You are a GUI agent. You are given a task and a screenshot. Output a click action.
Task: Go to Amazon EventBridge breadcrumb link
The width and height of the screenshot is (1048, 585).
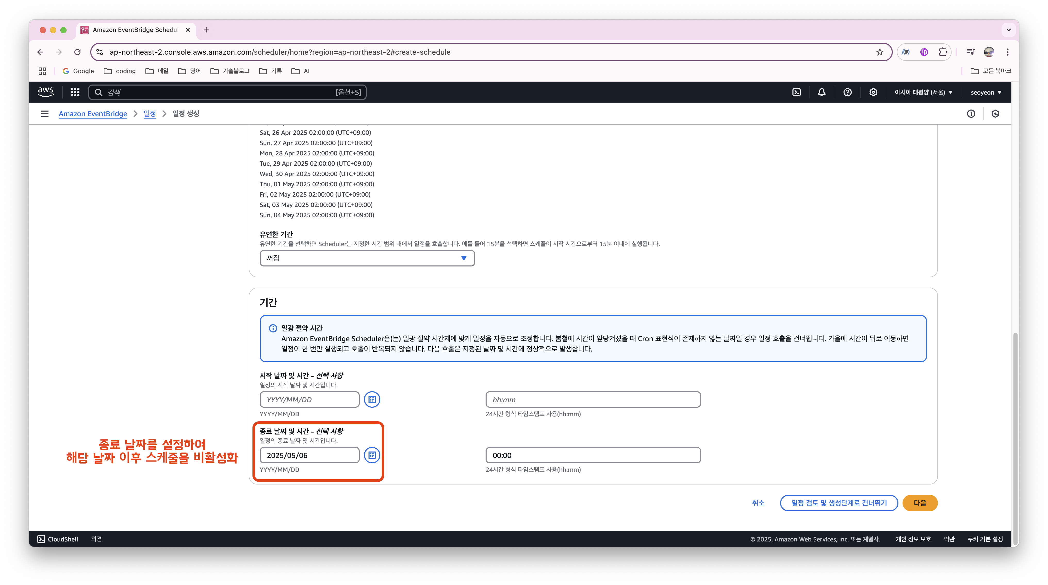(x=93, y=114)
